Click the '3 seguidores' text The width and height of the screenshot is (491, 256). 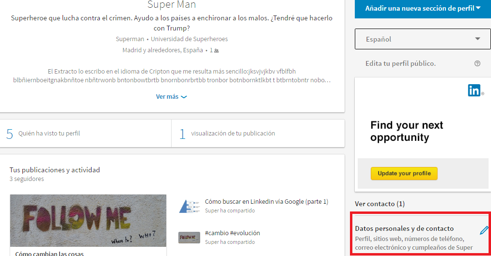point(27,179)
